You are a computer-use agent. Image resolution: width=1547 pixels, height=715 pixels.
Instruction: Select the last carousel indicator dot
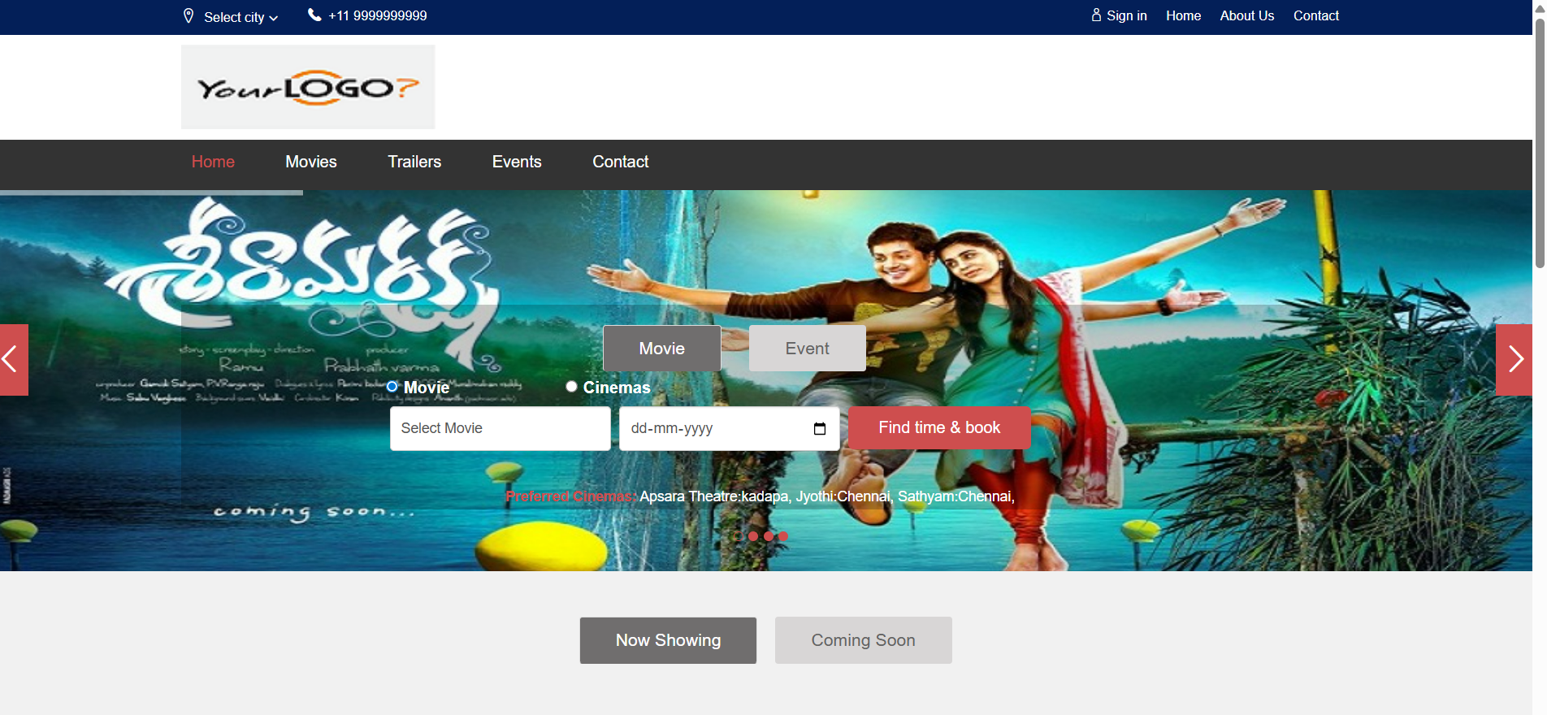click(x=783, y=536)
